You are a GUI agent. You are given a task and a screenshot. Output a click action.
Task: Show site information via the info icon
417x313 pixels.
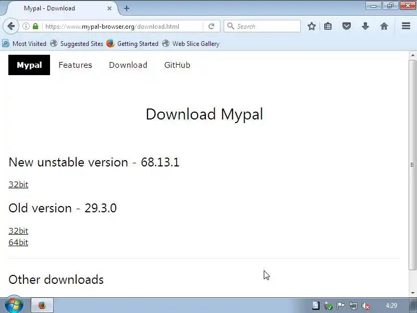tap(26, 27)
